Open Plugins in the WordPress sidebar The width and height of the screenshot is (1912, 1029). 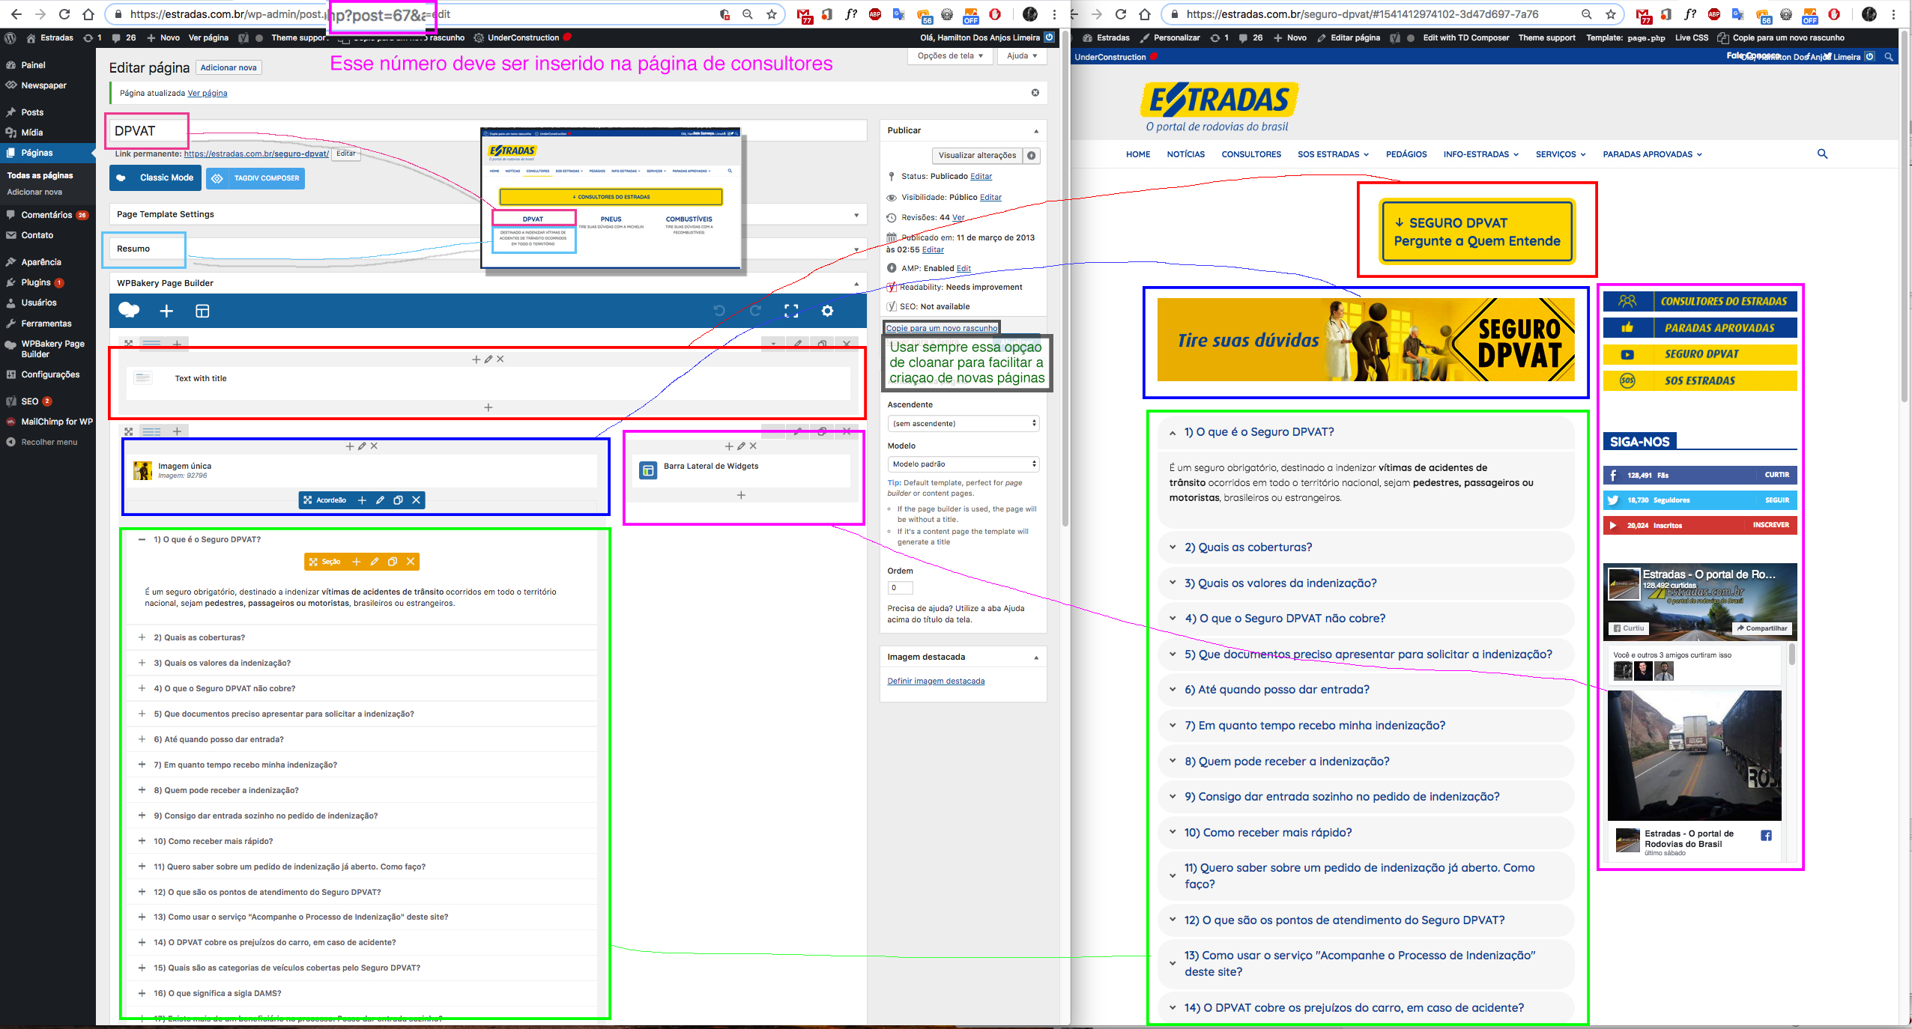pos(36,282)
